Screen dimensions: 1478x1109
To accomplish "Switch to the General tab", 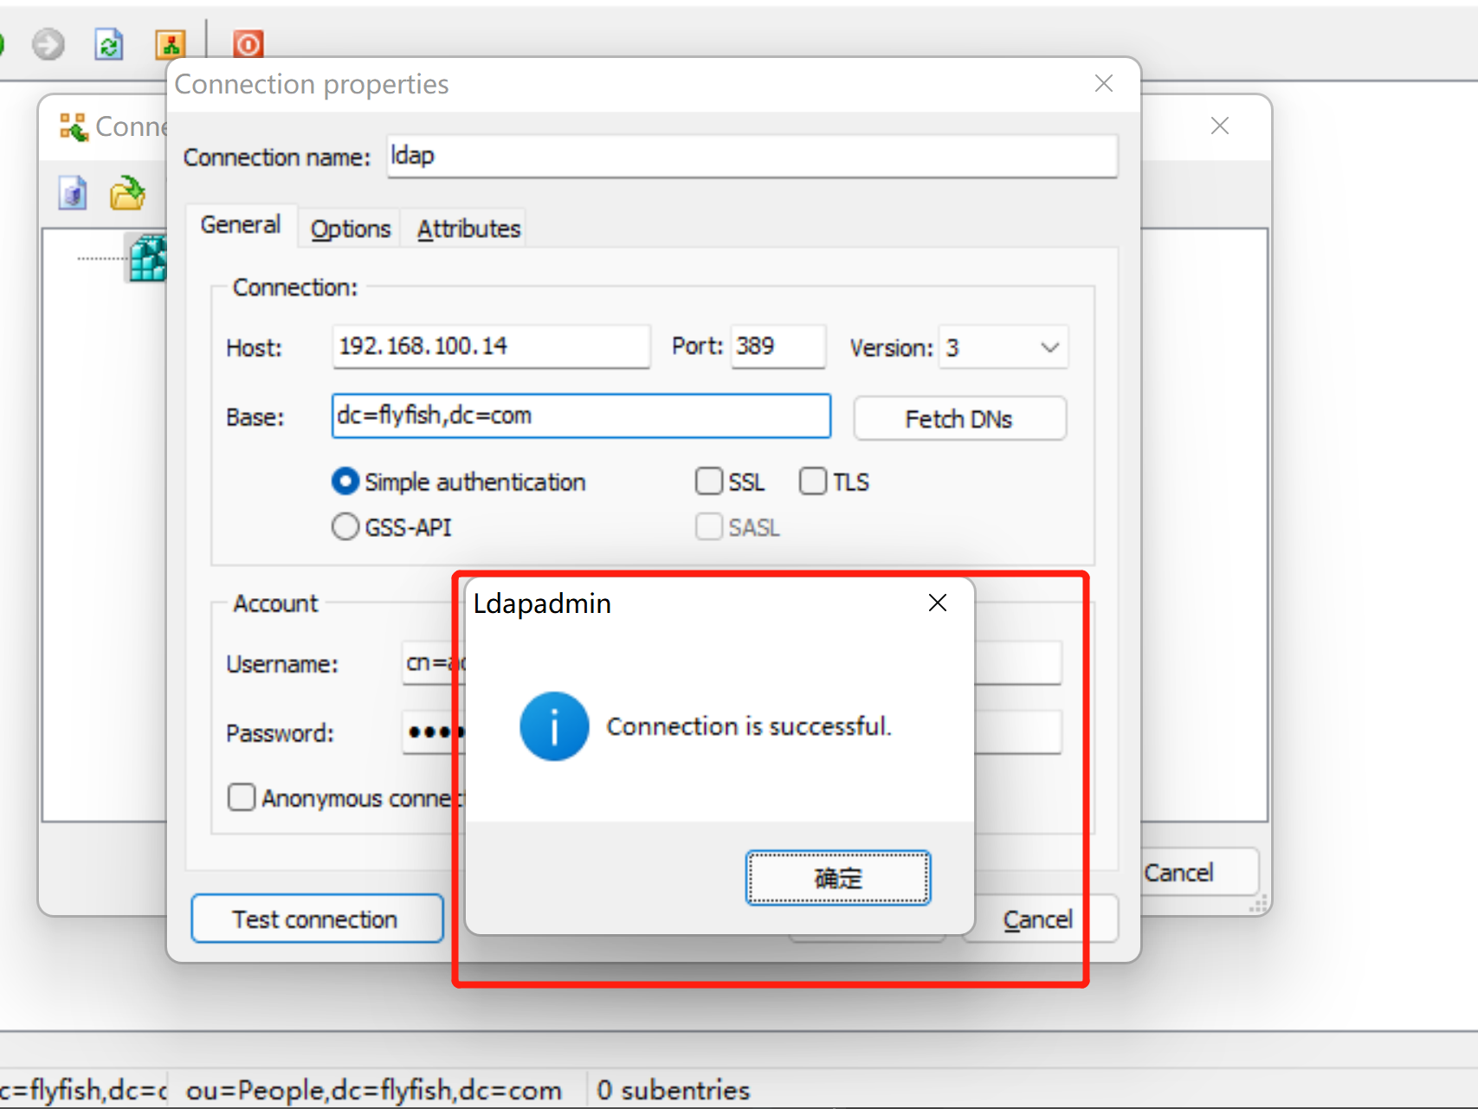I will click(x=241, y=225).
